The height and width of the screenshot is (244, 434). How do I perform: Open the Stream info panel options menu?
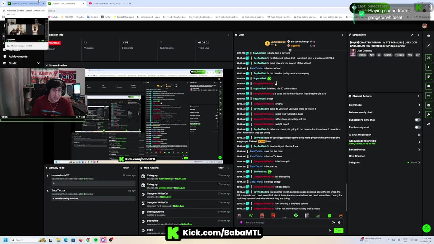click(x=418, y=35)
